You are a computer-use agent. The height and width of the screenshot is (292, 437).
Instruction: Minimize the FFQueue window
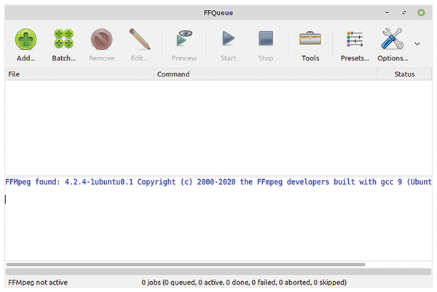tap(387, 12)
